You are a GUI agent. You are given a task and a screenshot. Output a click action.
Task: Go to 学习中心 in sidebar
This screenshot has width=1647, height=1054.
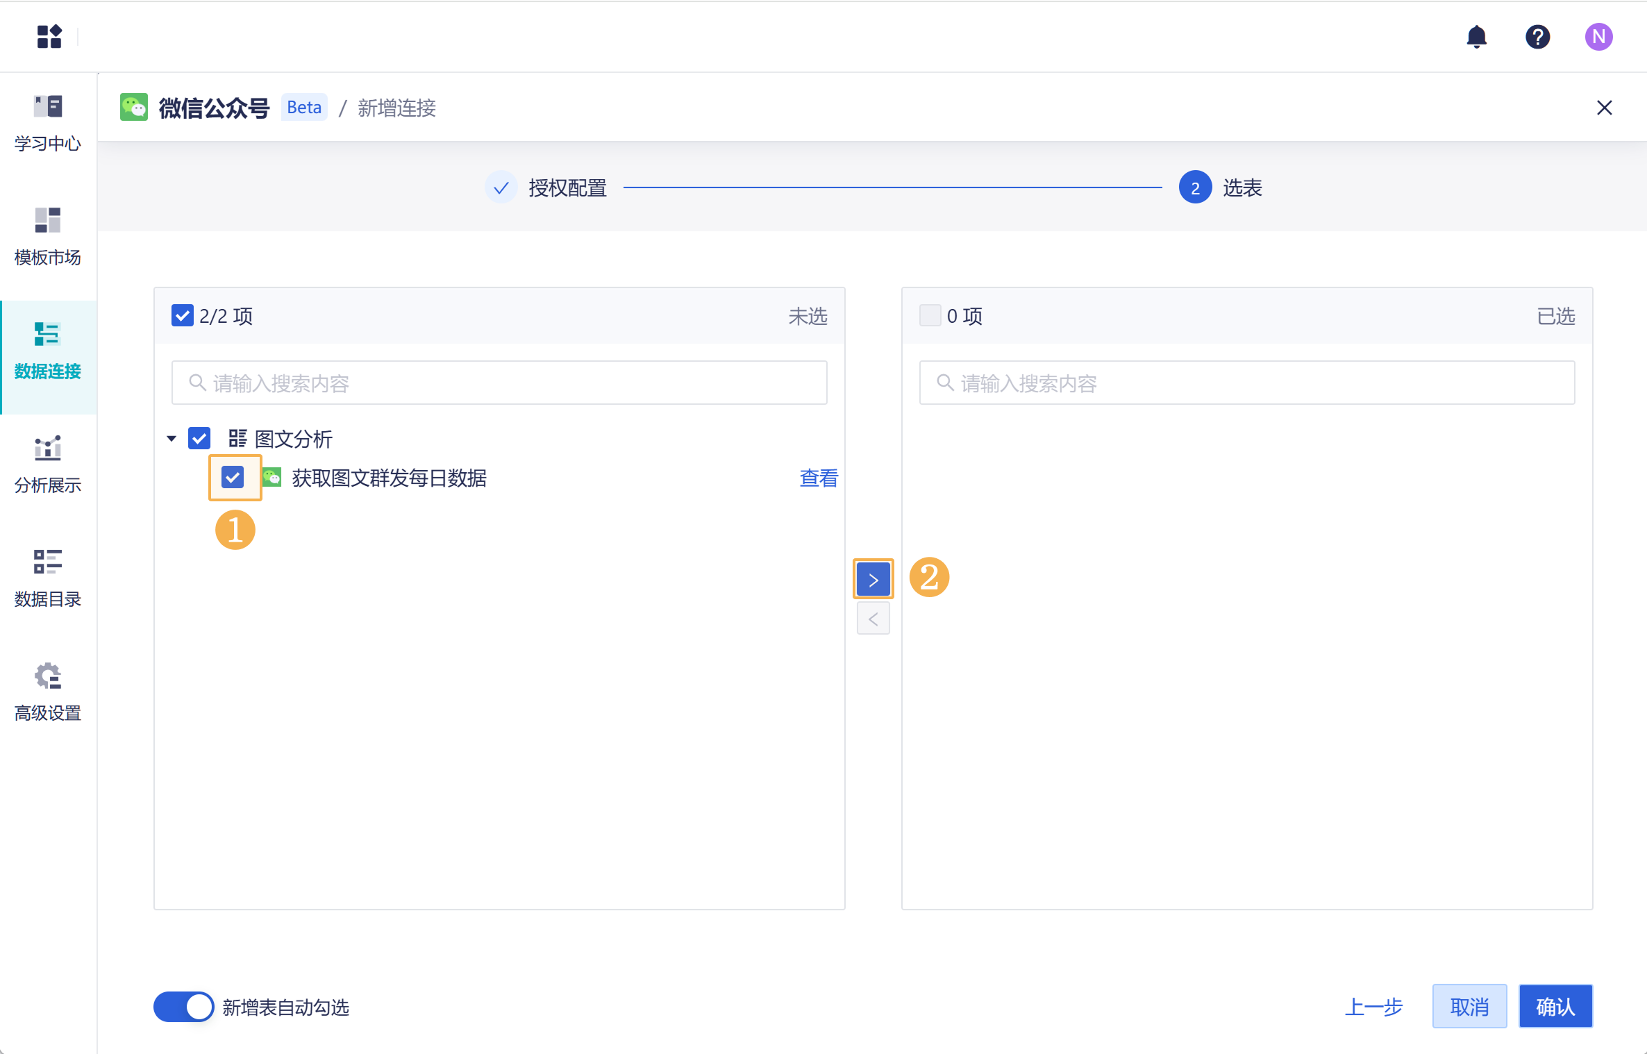tap(48, 123)
